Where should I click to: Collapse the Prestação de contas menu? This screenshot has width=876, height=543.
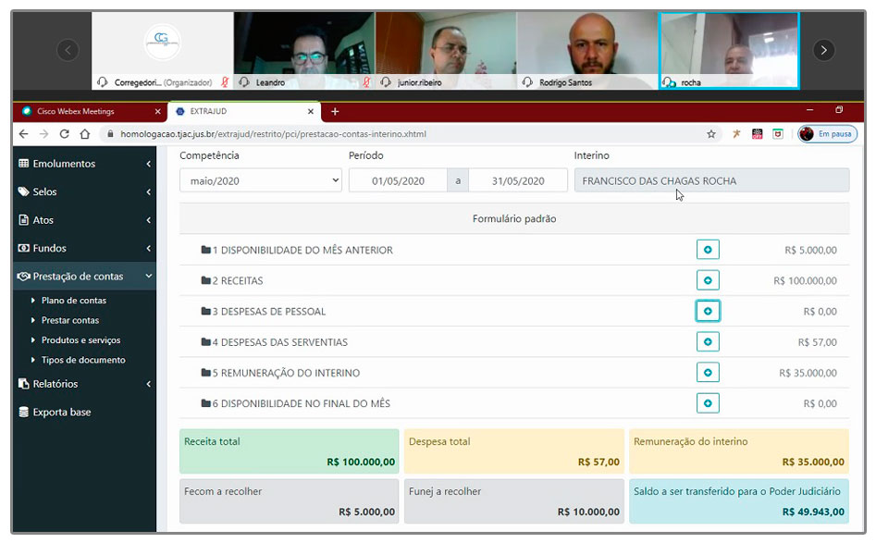(x=84, y=276)
